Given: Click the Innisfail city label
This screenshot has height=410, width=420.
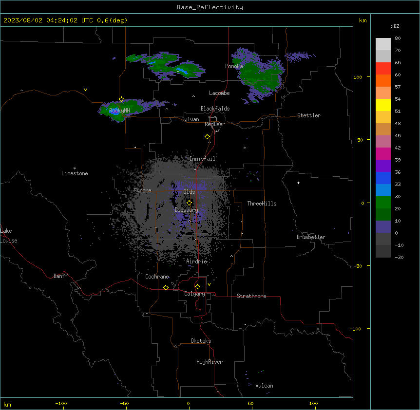Looking at the screenshot, I should pos(203,159).
